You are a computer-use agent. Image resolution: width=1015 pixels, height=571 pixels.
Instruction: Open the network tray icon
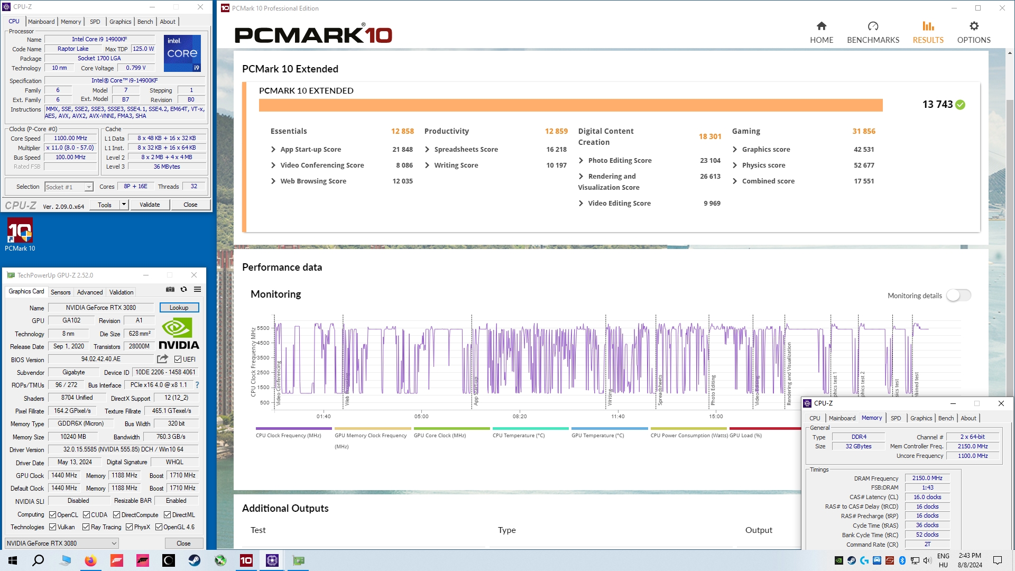pyautogui.click(x=915, y=560)
